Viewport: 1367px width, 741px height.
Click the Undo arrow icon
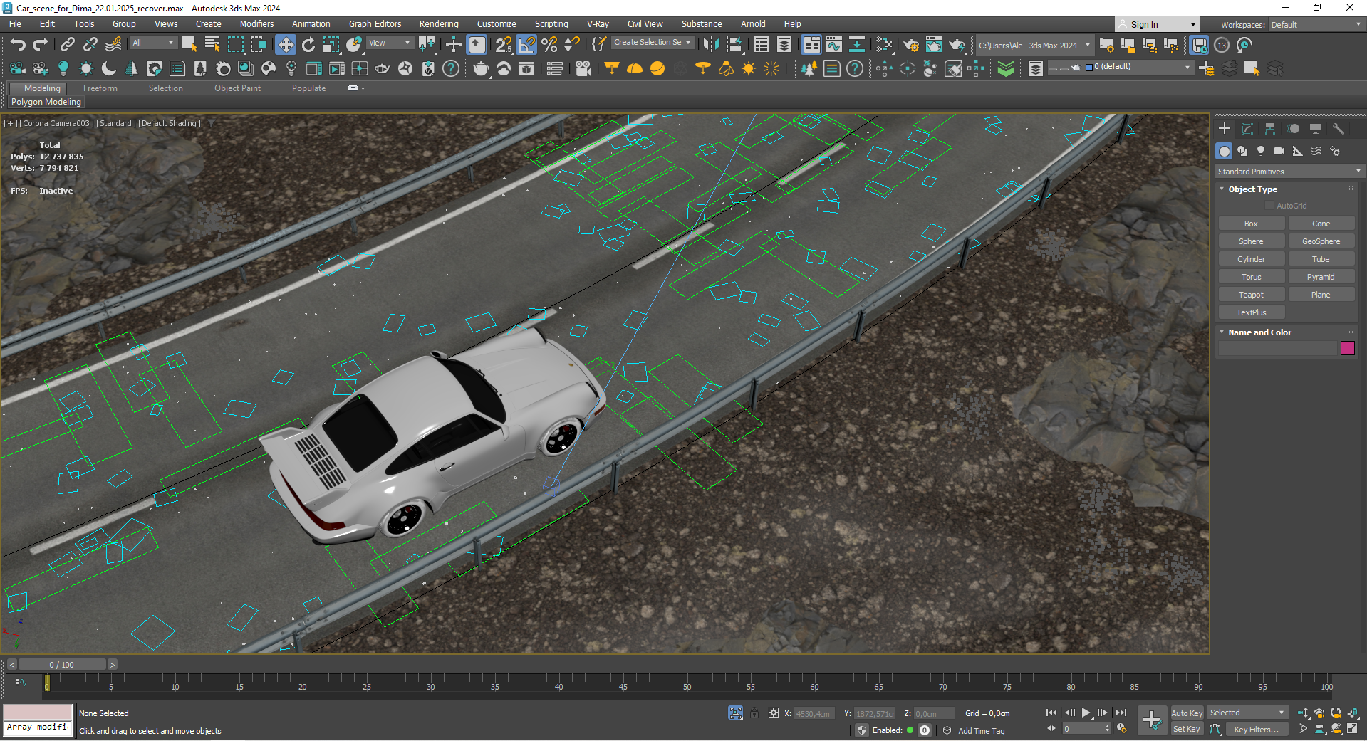point(17,45)
